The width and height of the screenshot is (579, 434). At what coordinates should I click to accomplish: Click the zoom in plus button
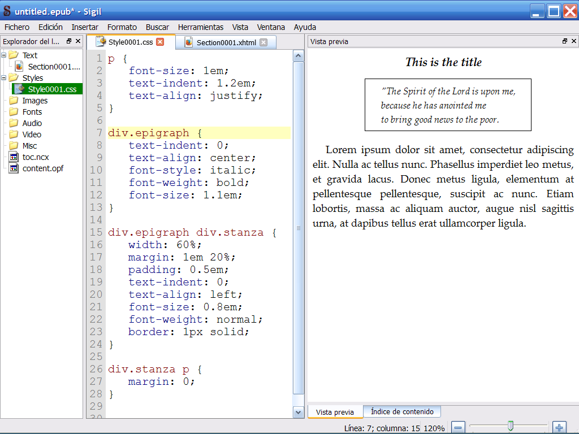(x=559, y=428)
